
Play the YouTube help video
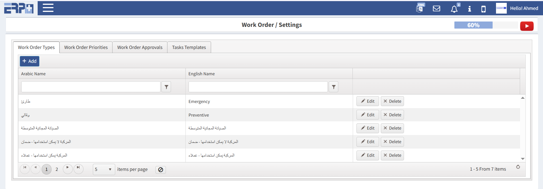tap(527, 26)
